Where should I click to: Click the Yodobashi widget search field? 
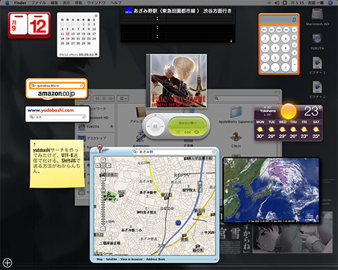tap(58, 117)
